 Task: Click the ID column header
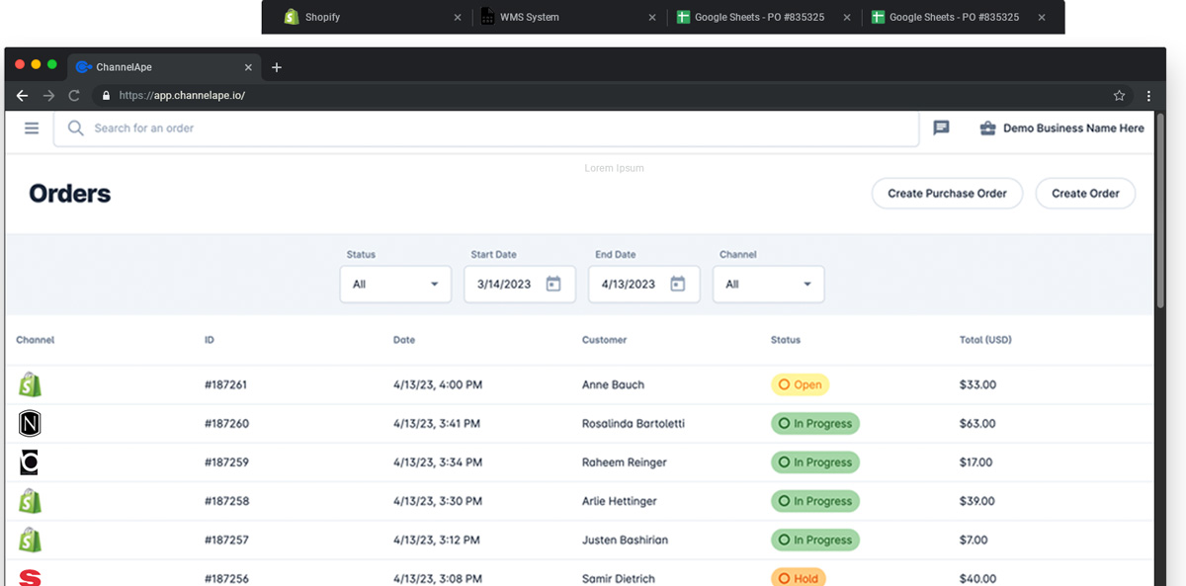click(x=210, y=340)
